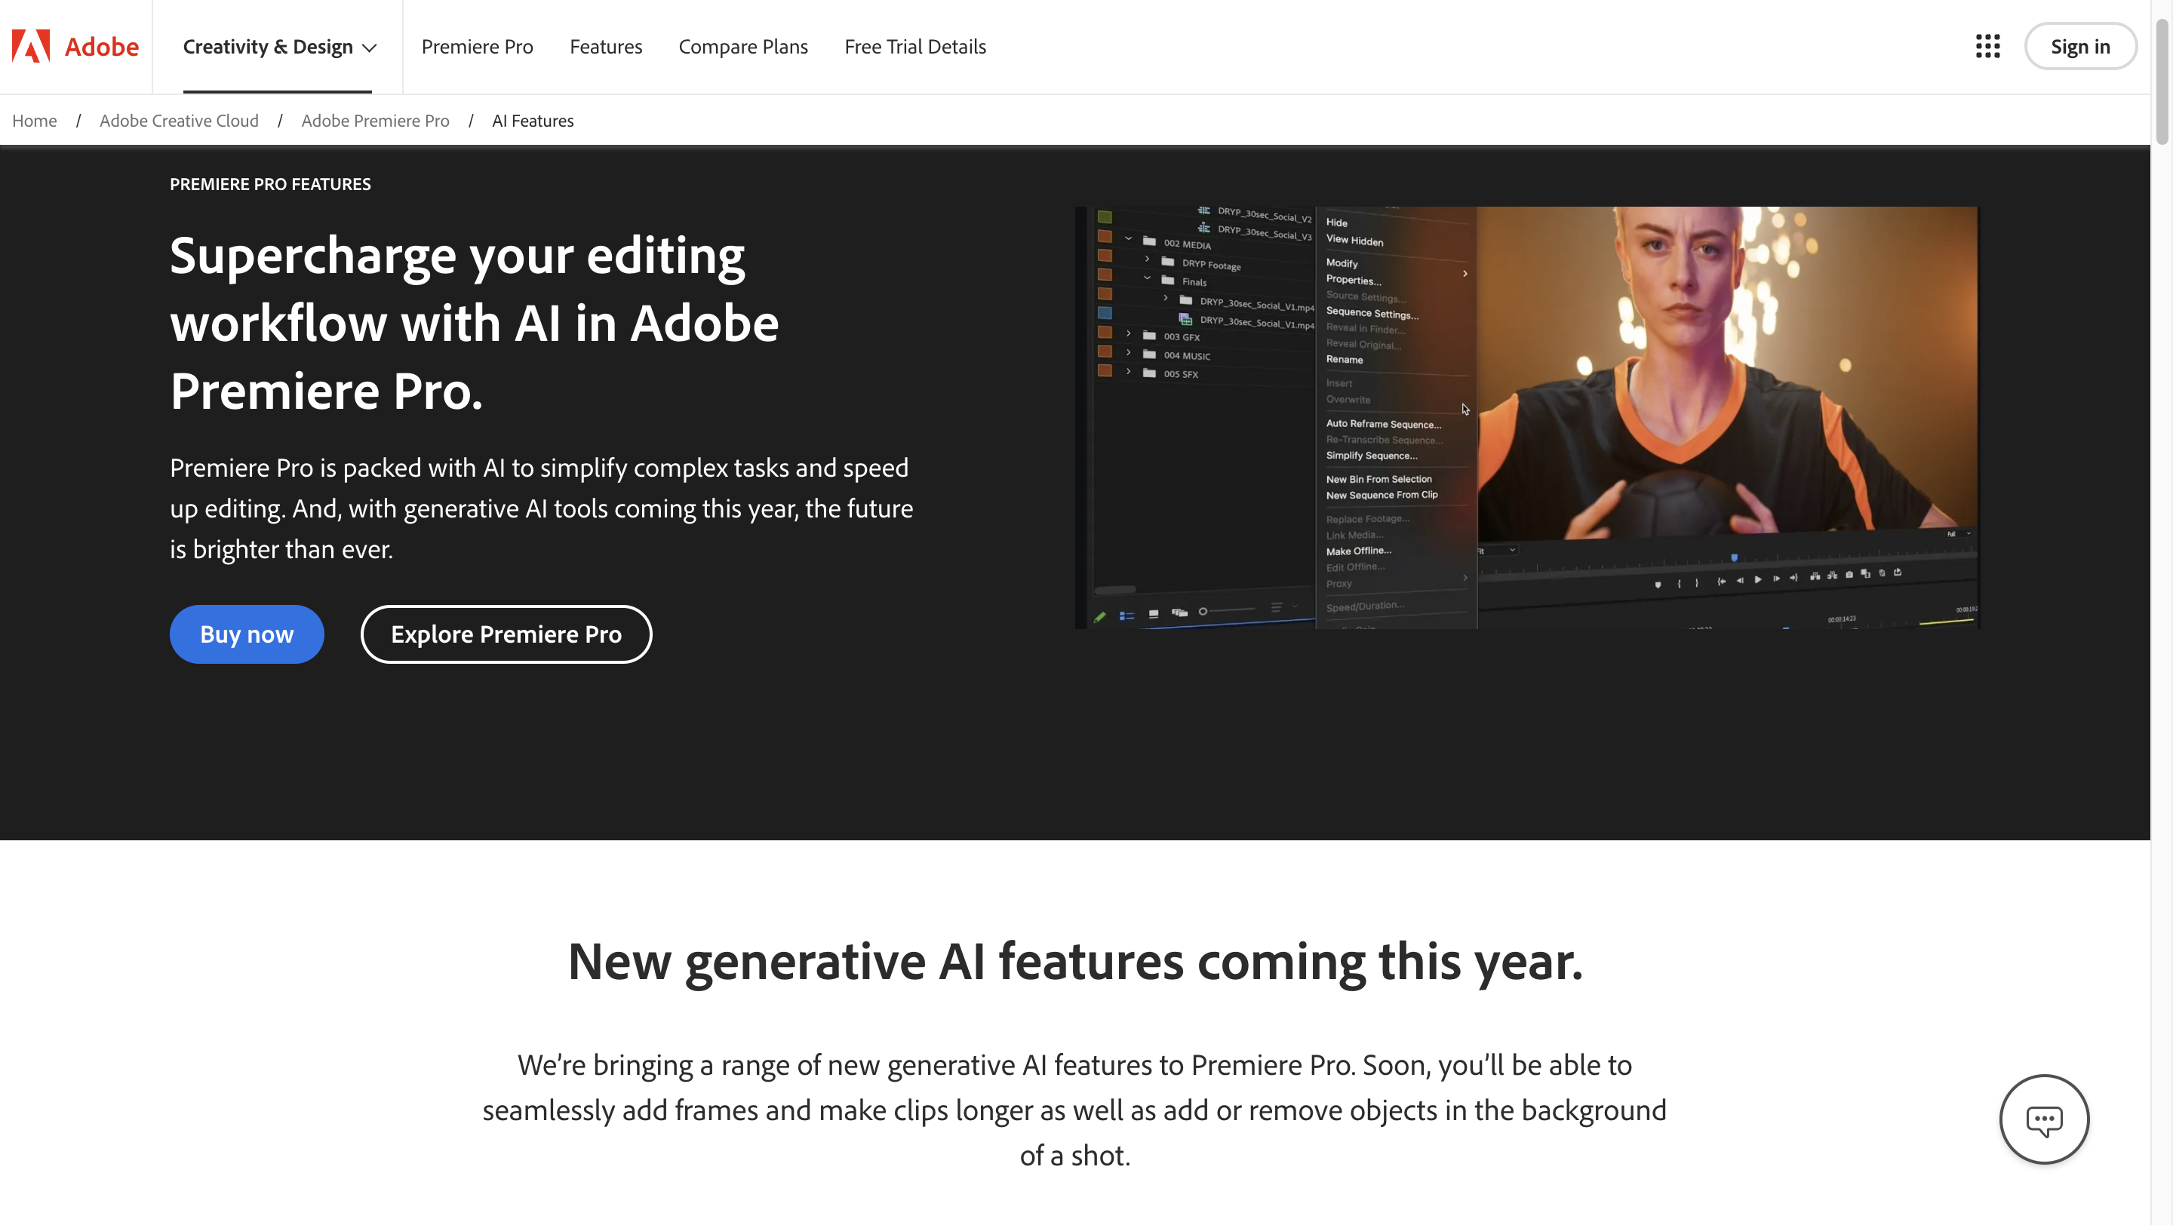The width and height of the screenshot is (2173, 1225).
Task: Open Adobe Premiere Pro breadcrumb
Action: pyautogui.click(x=376, y=121)
